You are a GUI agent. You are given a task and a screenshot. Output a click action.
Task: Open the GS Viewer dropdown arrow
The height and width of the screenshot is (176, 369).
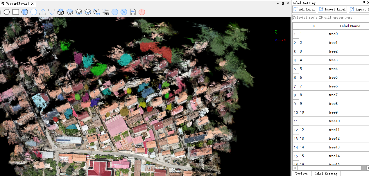point(277,3)
